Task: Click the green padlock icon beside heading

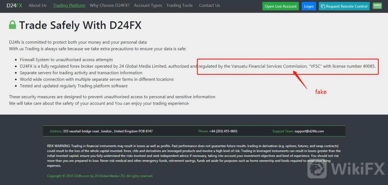Action: 13,25
